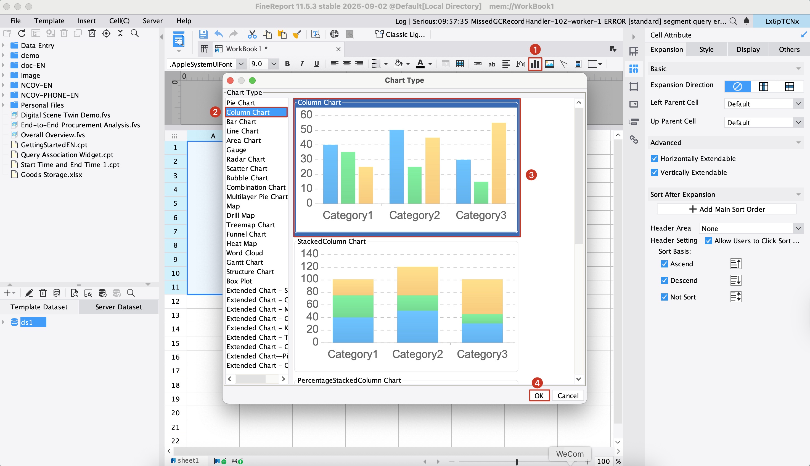This screenshot has width=810, height=466.
Task: Click the notification bell icon
Action: [746, 21]
